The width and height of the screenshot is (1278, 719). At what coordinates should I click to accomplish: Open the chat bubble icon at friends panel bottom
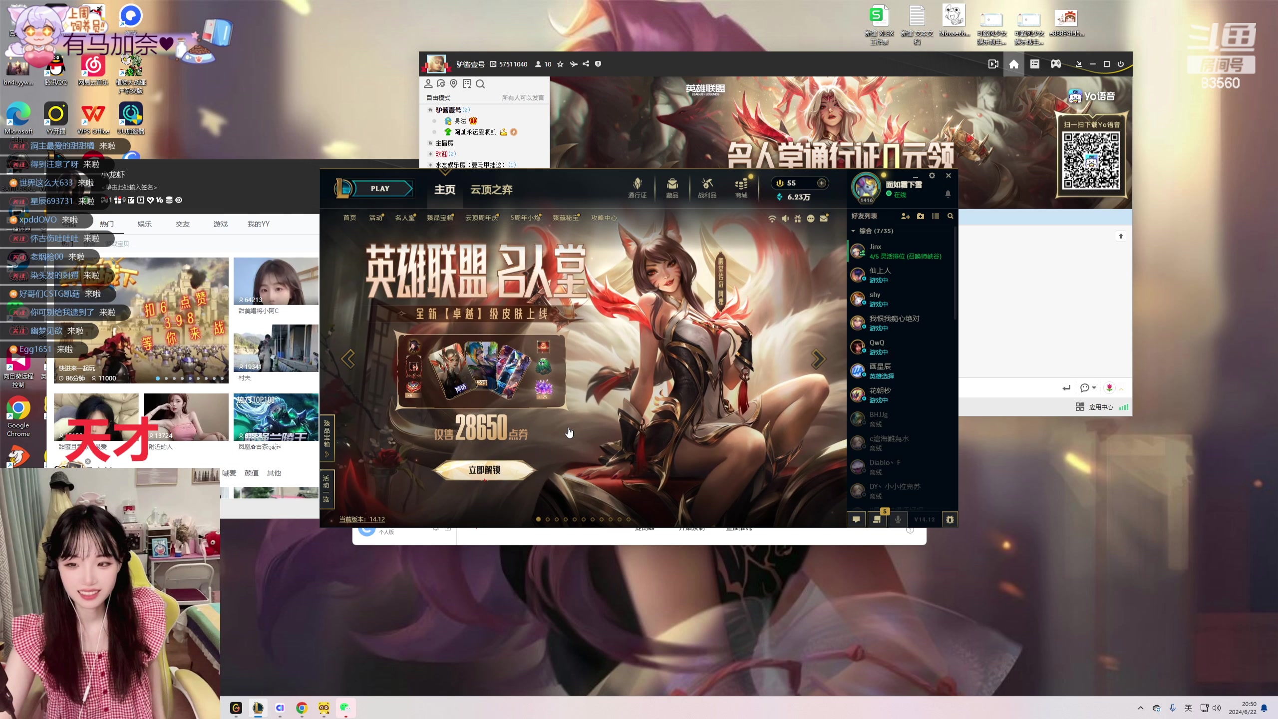click(856, 519)
